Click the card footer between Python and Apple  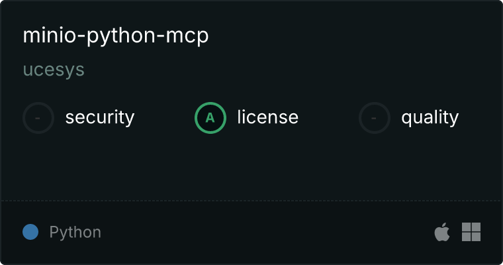(266, 232)
